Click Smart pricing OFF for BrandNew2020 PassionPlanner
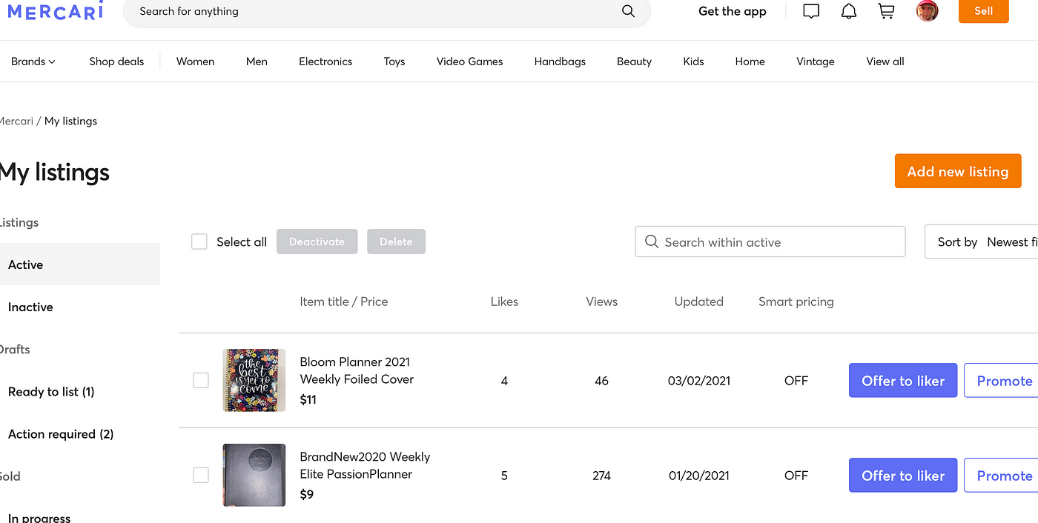Screen dimensions: 1038x523 tap(796, 476)
